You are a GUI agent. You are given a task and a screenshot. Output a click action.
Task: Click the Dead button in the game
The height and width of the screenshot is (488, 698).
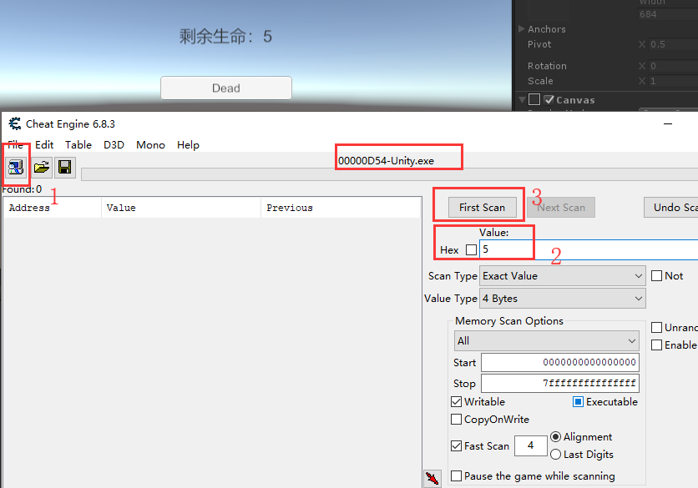point(225,88)
